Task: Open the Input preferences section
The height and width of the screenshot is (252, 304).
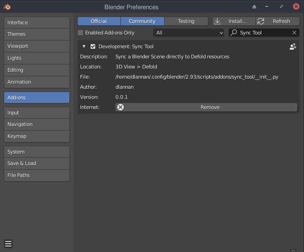Action: click(37, 113)
